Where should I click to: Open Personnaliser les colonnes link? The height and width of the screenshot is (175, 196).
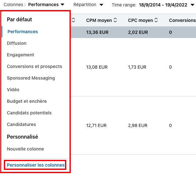36,165
